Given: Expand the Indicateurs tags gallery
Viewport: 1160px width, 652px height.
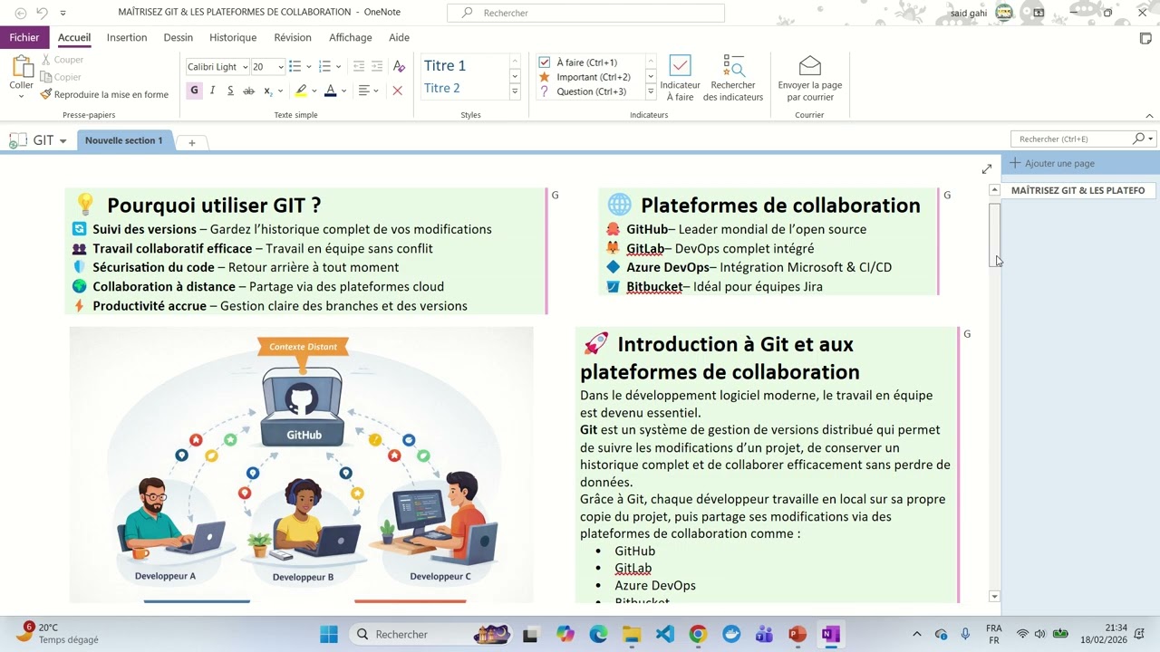Looking at the screenshot, I should [651, 91].
